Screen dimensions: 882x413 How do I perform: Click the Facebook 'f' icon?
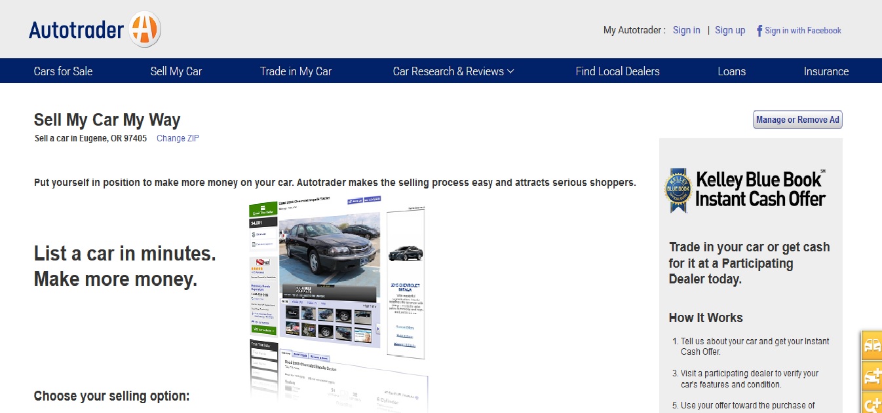pos(759,31)
